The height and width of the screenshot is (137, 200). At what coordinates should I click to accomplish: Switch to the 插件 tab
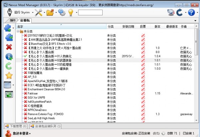click(x=12, y=20)
